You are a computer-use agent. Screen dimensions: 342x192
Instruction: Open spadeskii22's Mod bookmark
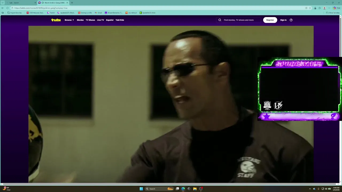pyautogui.click(x=66, y=13)
